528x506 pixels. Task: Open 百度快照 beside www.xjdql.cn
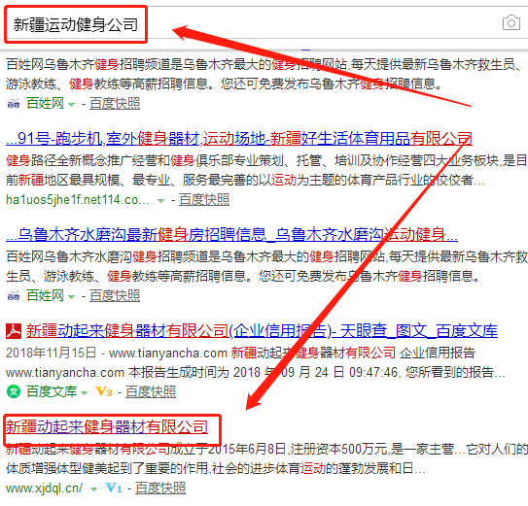(x=160, y=489)
